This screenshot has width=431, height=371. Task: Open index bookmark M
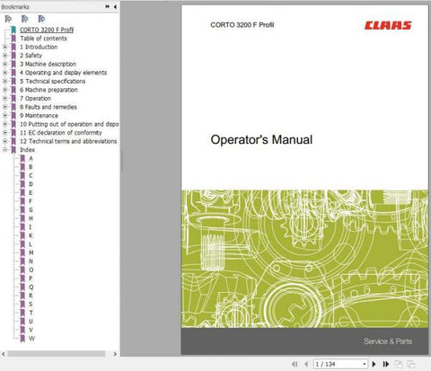click(x=31, y=252)
